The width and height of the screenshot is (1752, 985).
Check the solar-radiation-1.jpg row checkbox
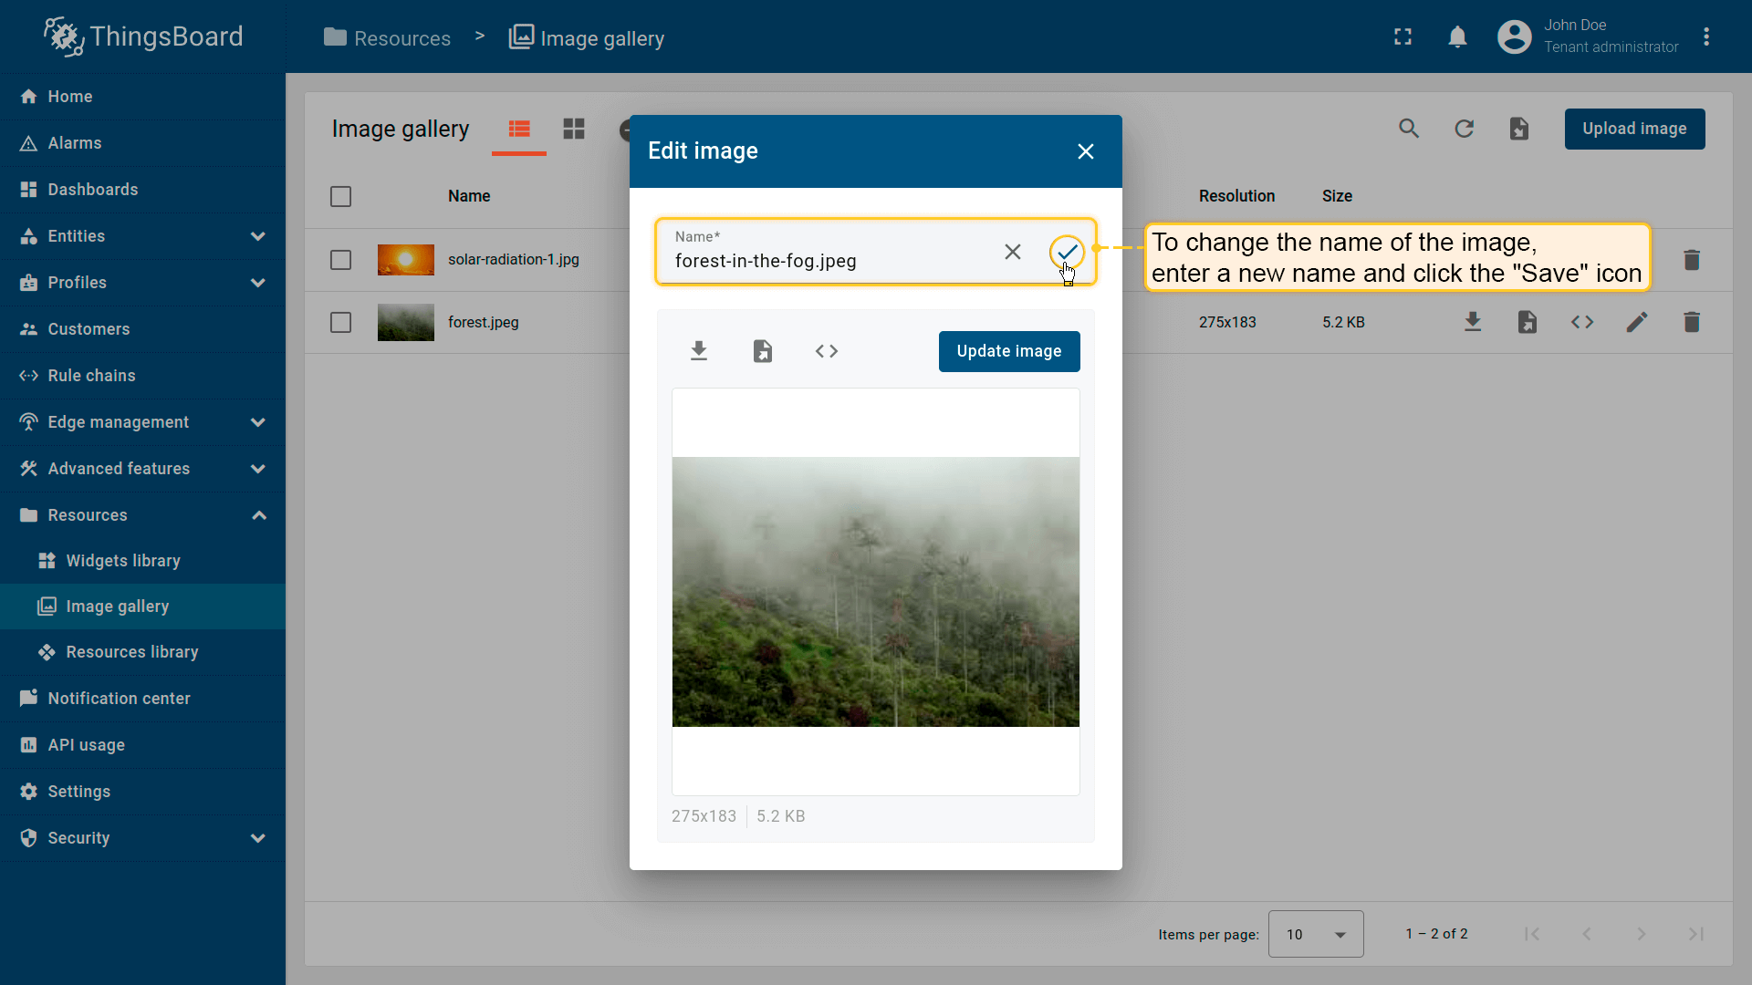click(340, 260)
